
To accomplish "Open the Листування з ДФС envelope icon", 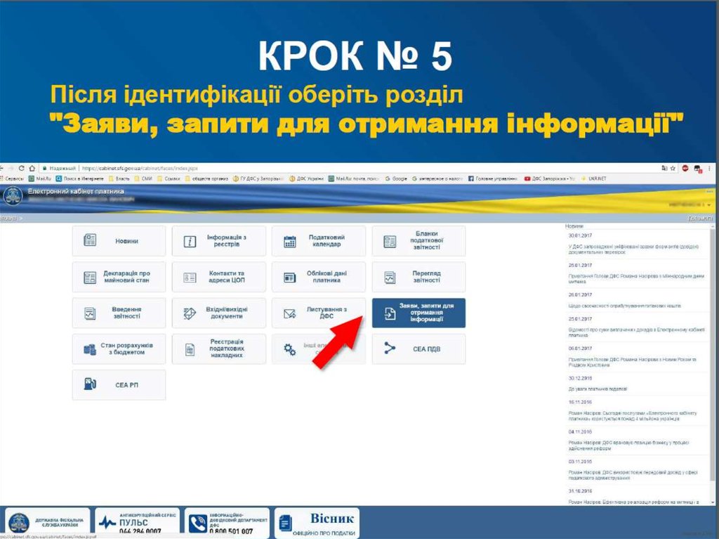I will (x=290, y=313).
